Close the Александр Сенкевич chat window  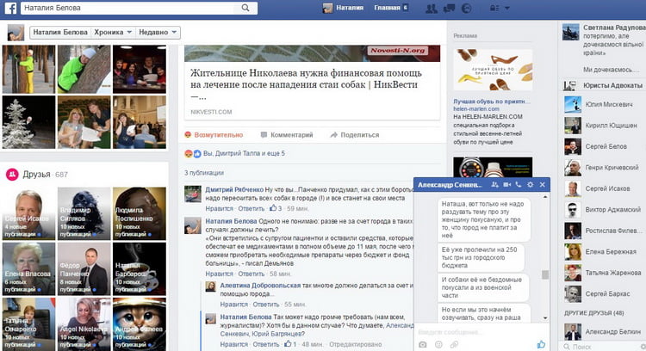(543, 185)
